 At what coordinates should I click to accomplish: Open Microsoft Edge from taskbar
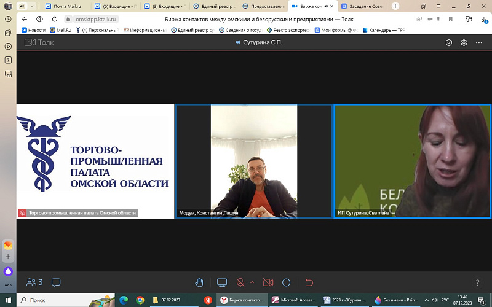coord(124,300)
